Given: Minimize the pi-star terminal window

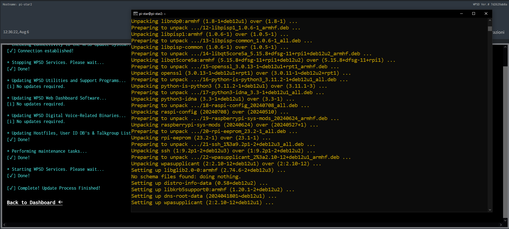Looking at the screenshot, I should tap(461, 13).
